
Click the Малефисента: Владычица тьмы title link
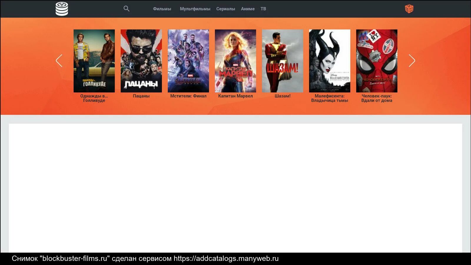(x=330, y=98)
